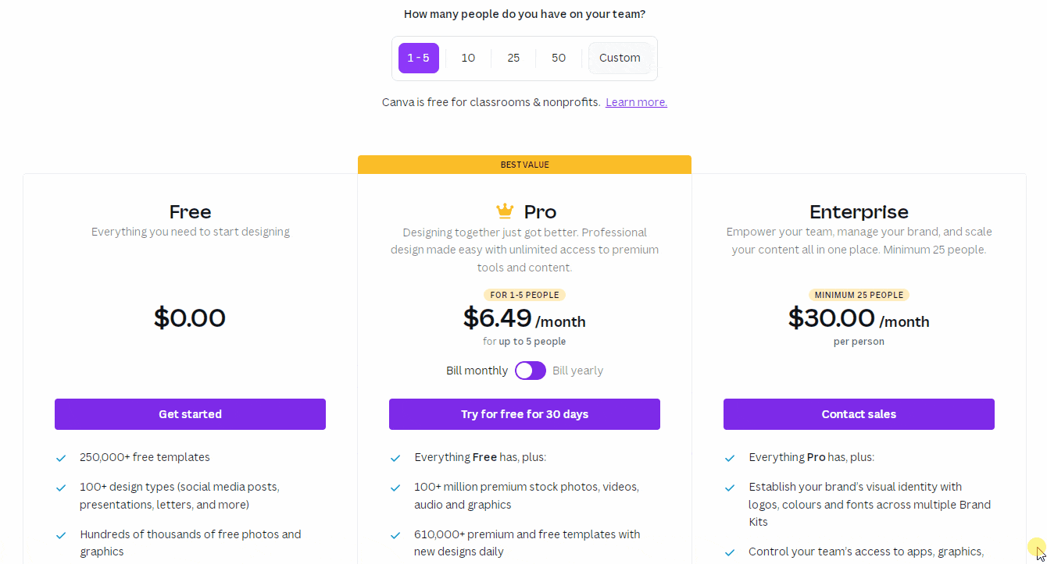The width and height of the screenshot is (1047, 564).
Task: Select the 1-5 team size option
Action: [419, 58]
